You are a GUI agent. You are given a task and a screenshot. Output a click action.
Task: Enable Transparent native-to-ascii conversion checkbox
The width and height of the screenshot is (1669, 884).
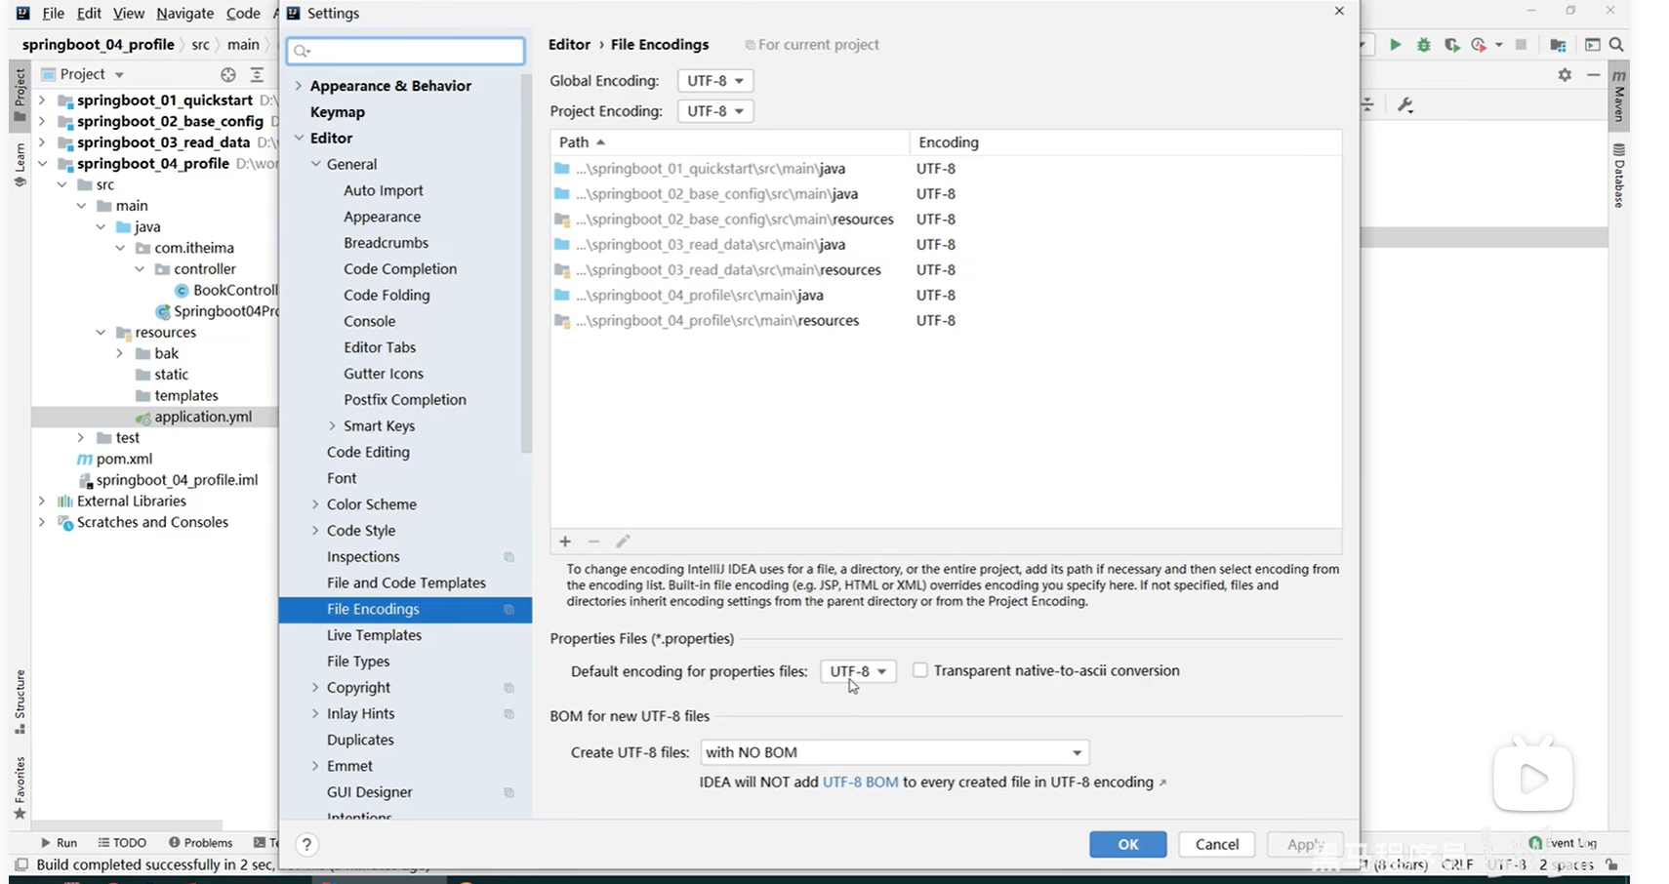click(x=919, y=670)
